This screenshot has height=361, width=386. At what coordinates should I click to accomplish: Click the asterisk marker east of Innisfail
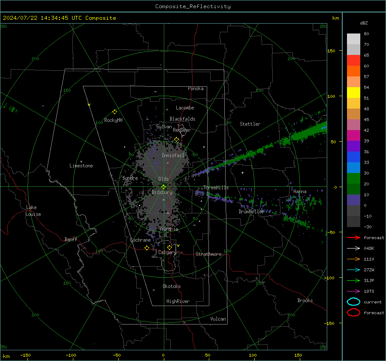pos(204,147)
